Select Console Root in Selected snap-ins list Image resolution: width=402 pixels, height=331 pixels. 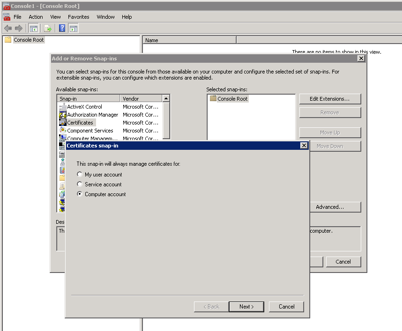[x=232, y=99]
